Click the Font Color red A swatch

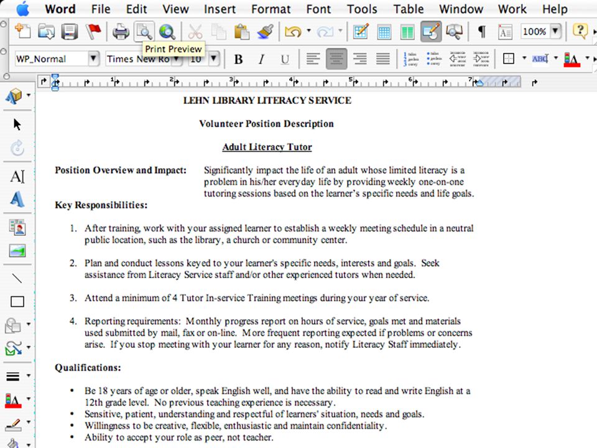[x=572, y=60]
